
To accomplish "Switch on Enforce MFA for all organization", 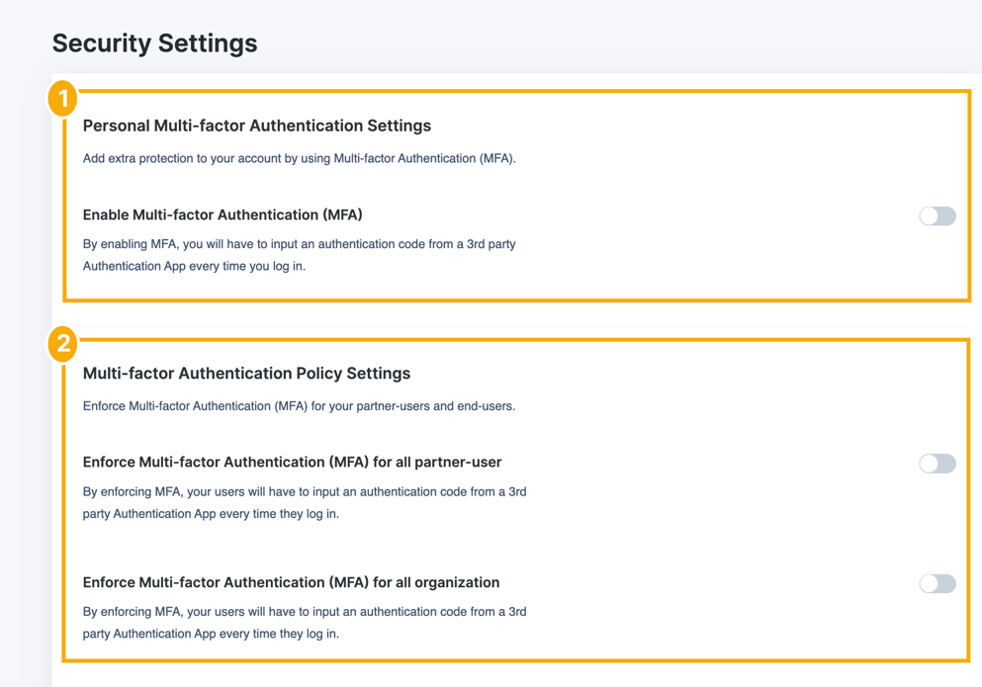I will [x=937, y=583].
